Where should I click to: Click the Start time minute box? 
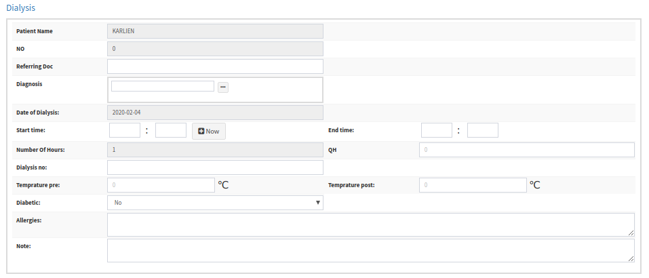click(x=171, y=130)
